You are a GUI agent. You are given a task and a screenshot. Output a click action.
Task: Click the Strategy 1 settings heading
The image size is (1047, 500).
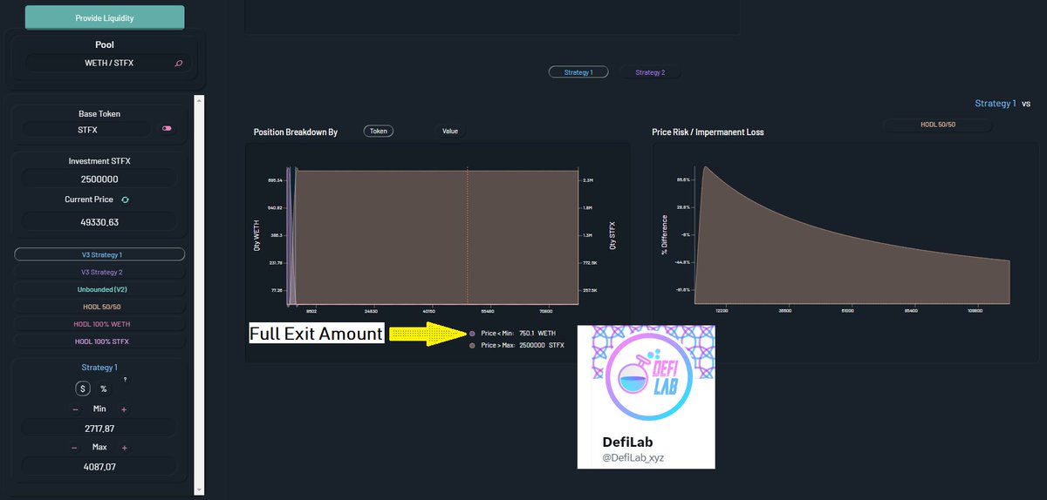coord(99,368)
